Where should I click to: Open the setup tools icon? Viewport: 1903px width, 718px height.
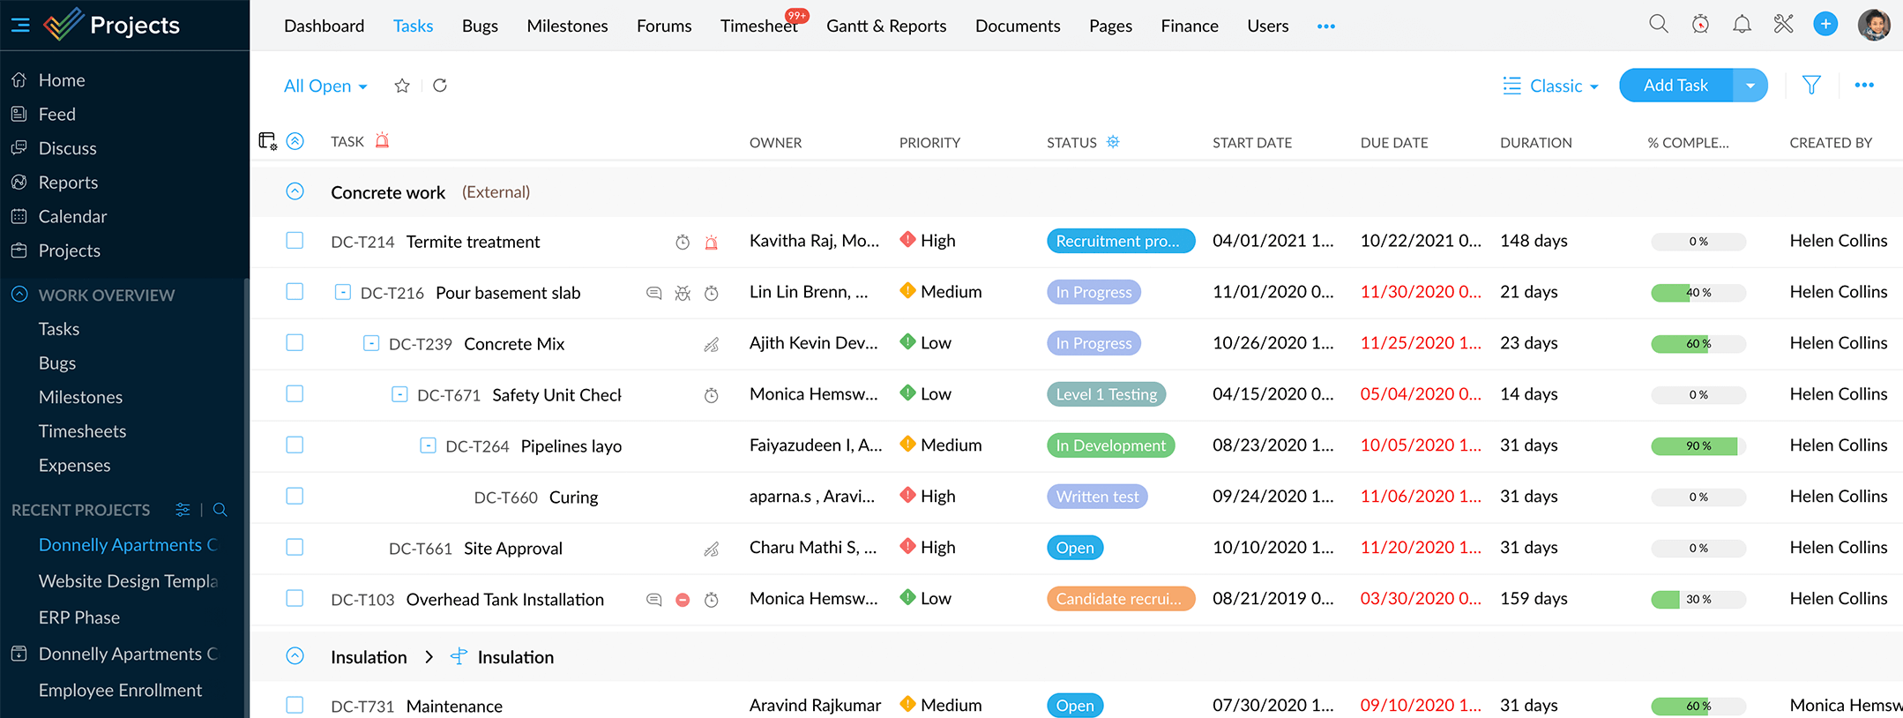tap(1783, 25)
